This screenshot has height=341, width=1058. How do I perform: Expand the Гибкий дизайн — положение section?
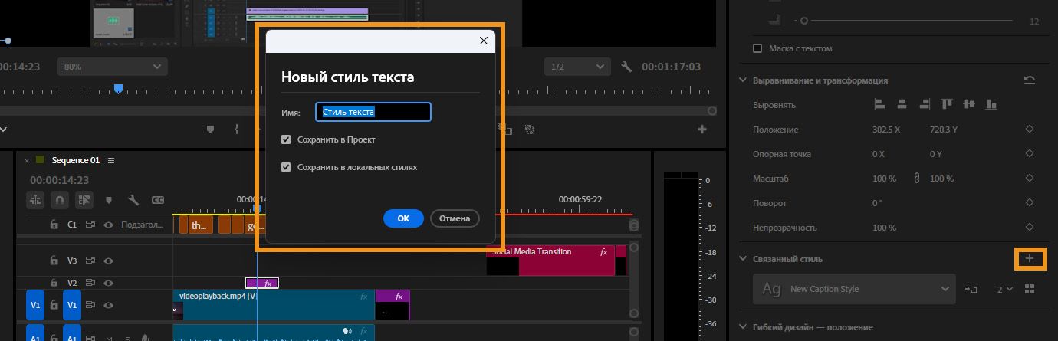742,327
